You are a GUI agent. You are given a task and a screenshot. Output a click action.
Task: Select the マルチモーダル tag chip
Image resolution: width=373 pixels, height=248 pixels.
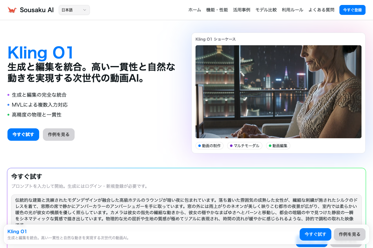pyautogui.click(x=245, y=146)
